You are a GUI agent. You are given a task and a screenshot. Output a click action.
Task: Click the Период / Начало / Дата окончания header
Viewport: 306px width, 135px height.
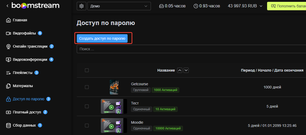click(272, 71)
